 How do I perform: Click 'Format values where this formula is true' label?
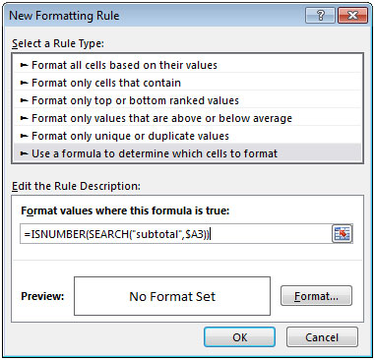point(125,210)
